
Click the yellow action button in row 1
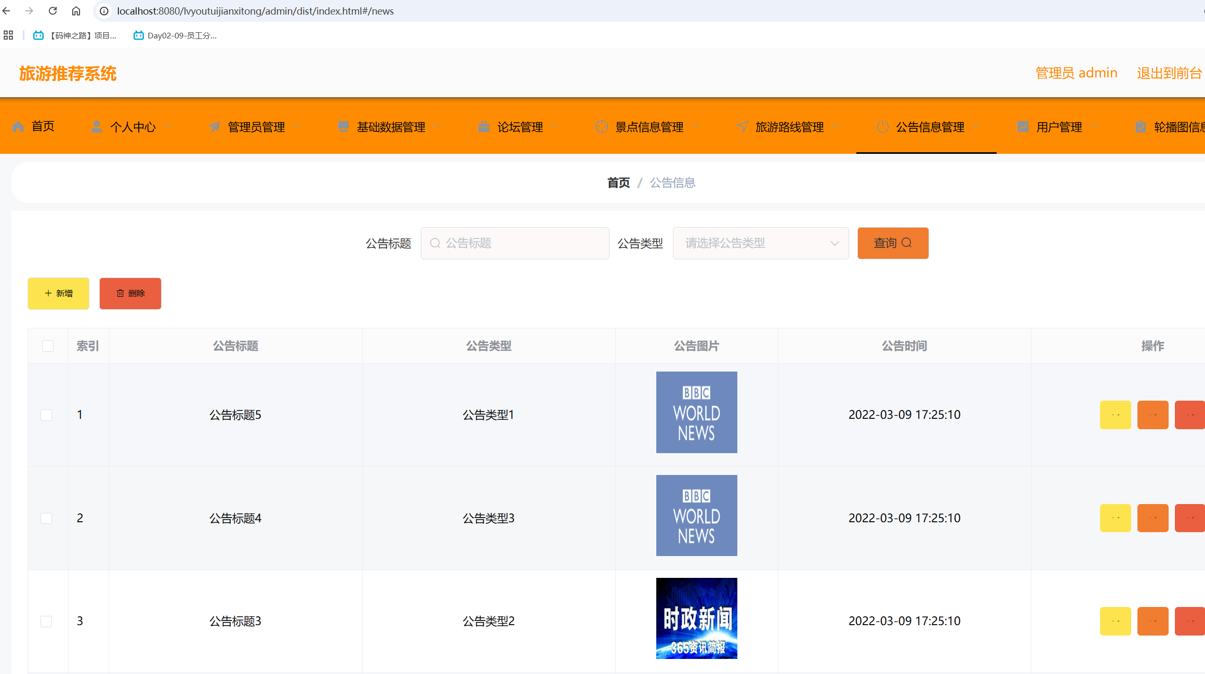pos(1115,415)
